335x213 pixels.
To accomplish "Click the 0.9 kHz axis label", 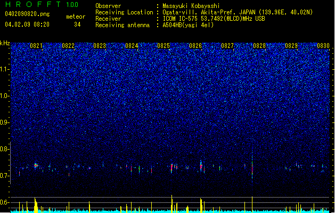I will click(x=5, y=122).
